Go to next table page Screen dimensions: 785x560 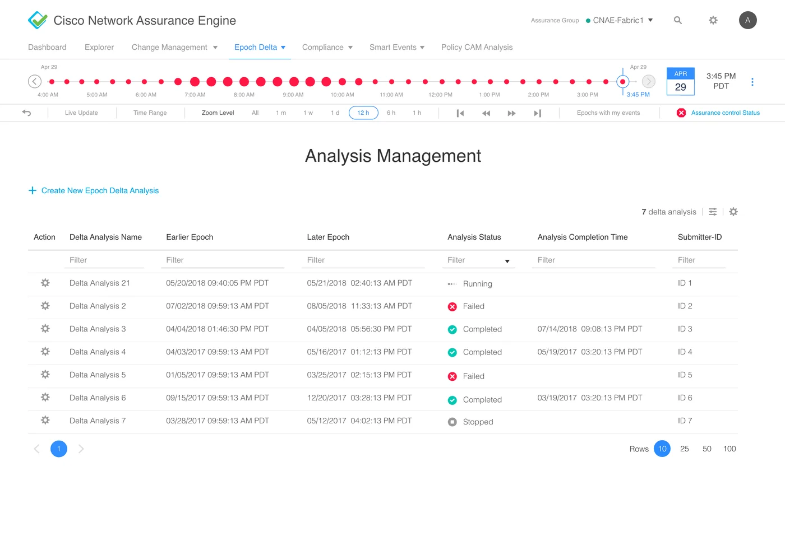(81, 449)
